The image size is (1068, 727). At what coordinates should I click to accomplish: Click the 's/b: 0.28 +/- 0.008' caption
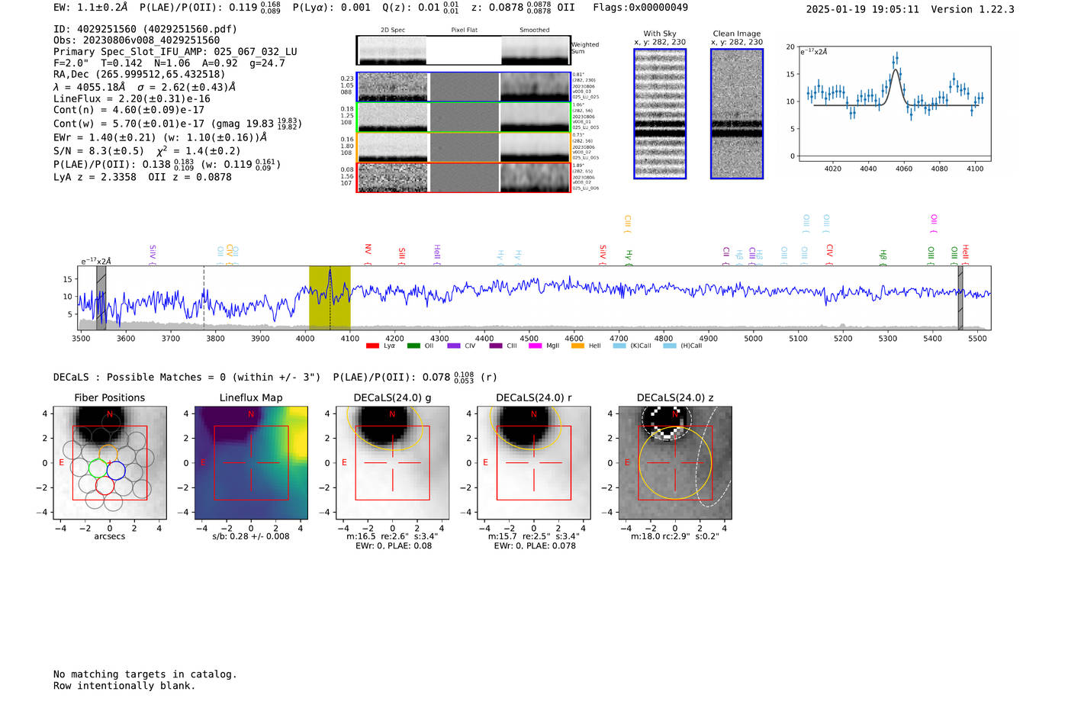pyautogui.click(x=251, y=536)
